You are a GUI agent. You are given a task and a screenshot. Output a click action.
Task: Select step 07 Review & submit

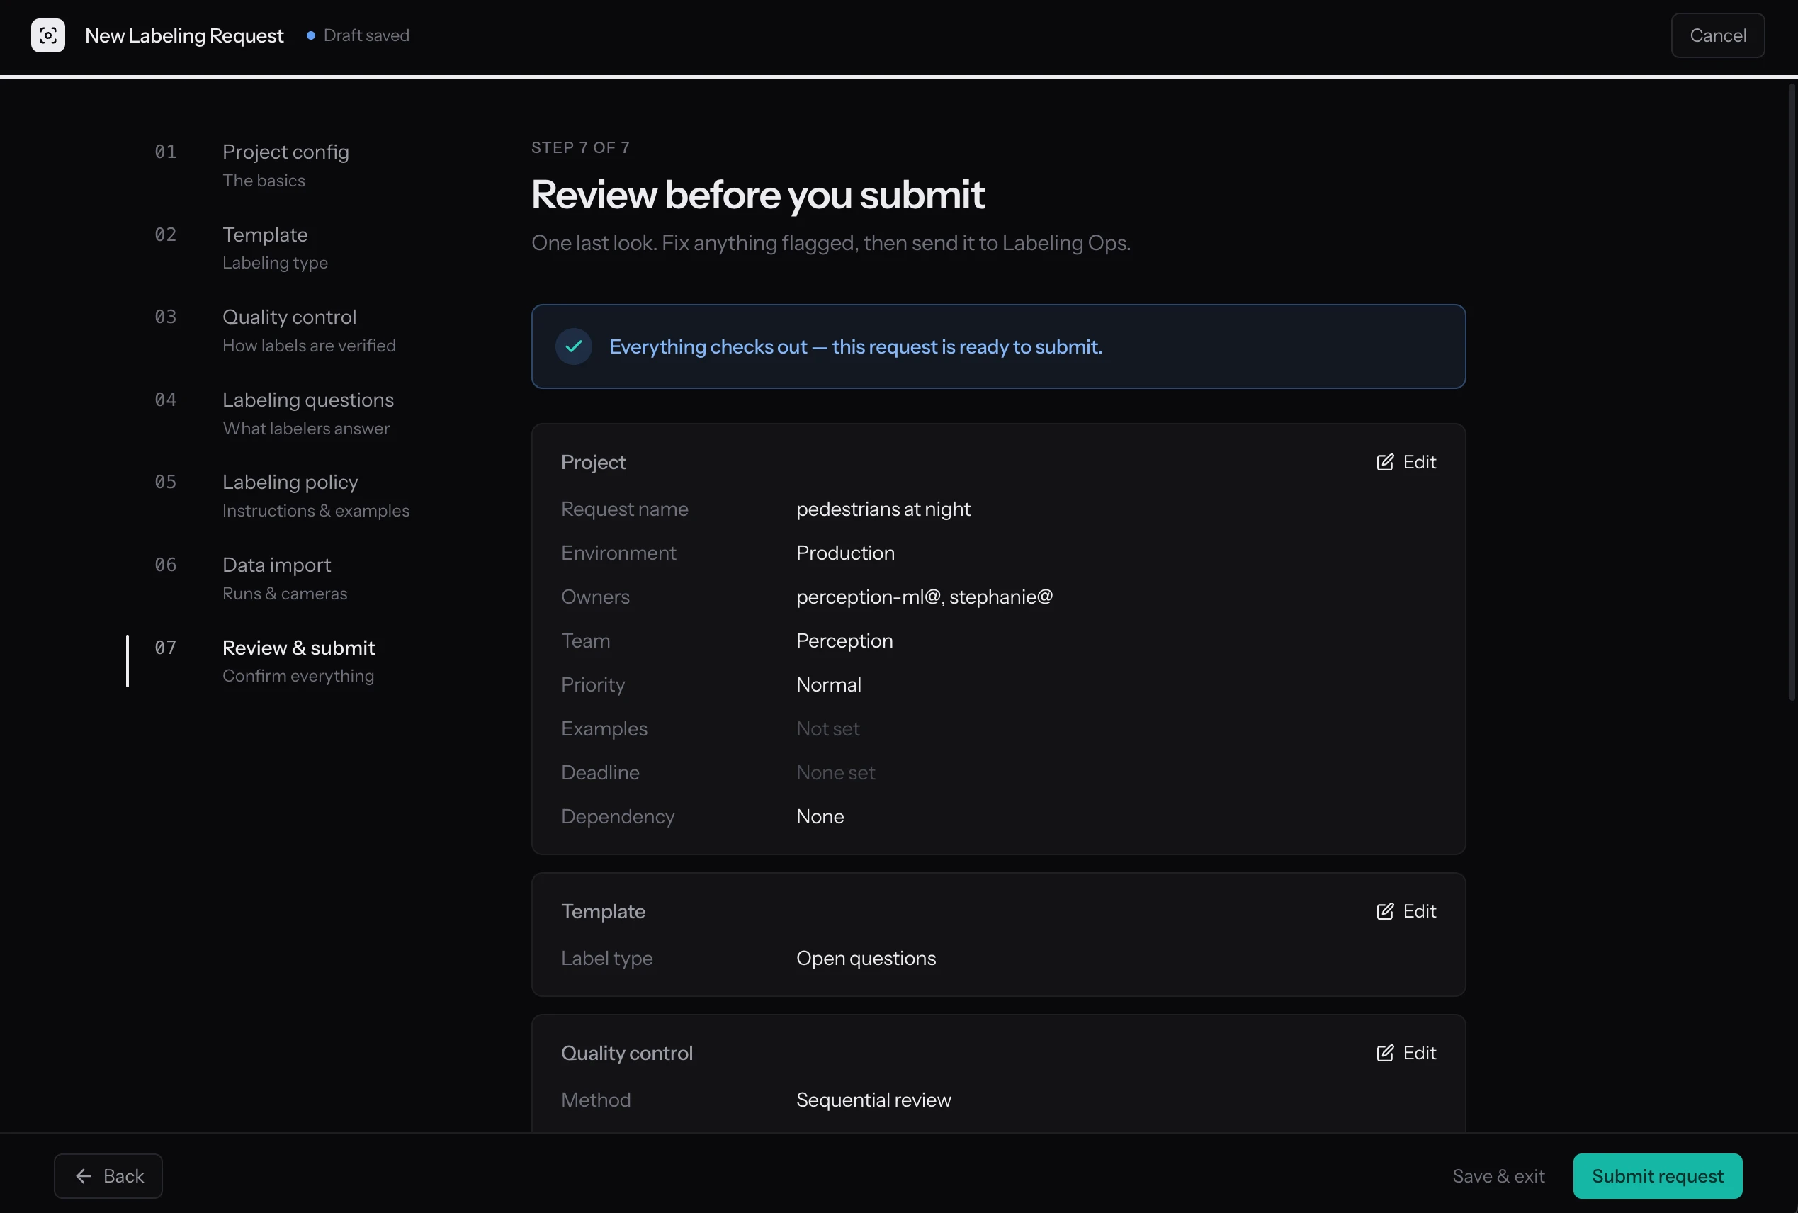tap(286, 660)
